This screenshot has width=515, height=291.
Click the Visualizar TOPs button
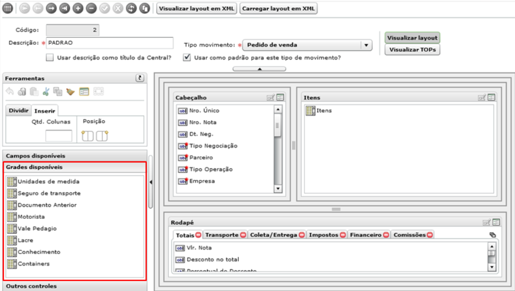coord(412,49)
